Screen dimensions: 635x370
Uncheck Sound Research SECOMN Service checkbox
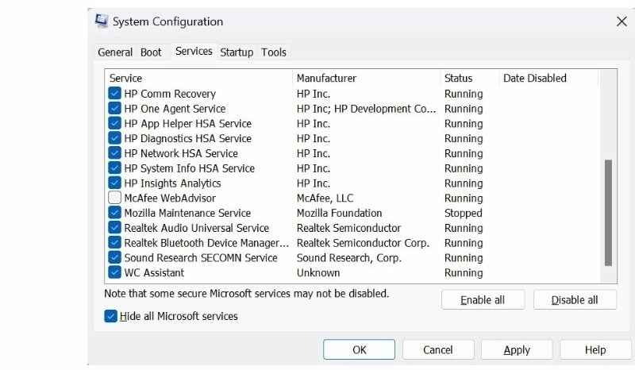tap(114, 258)
